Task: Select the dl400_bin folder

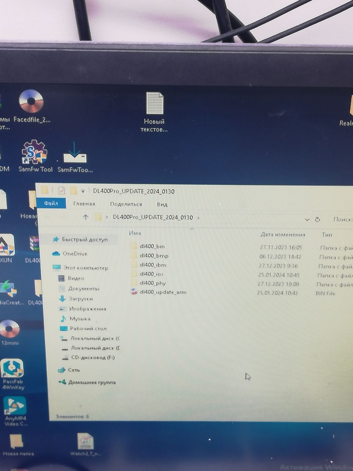Action: (x=147, y=246)
